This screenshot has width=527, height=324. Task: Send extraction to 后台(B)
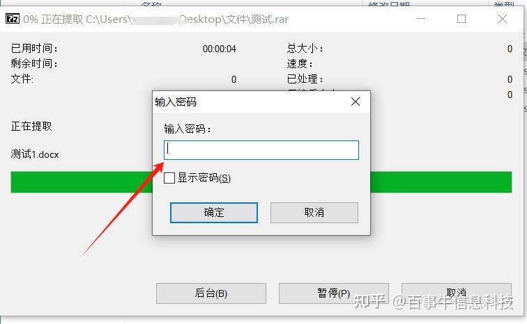211,293
